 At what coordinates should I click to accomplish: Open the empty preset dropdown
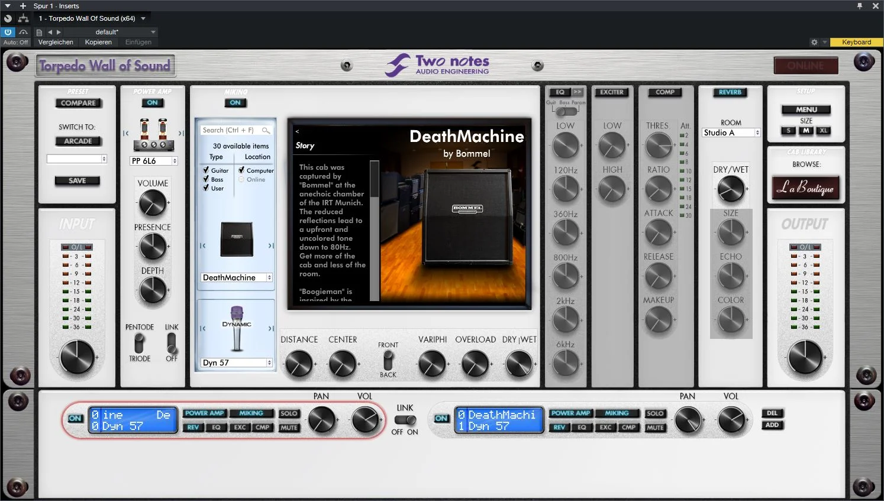click(x=77, y=159)
